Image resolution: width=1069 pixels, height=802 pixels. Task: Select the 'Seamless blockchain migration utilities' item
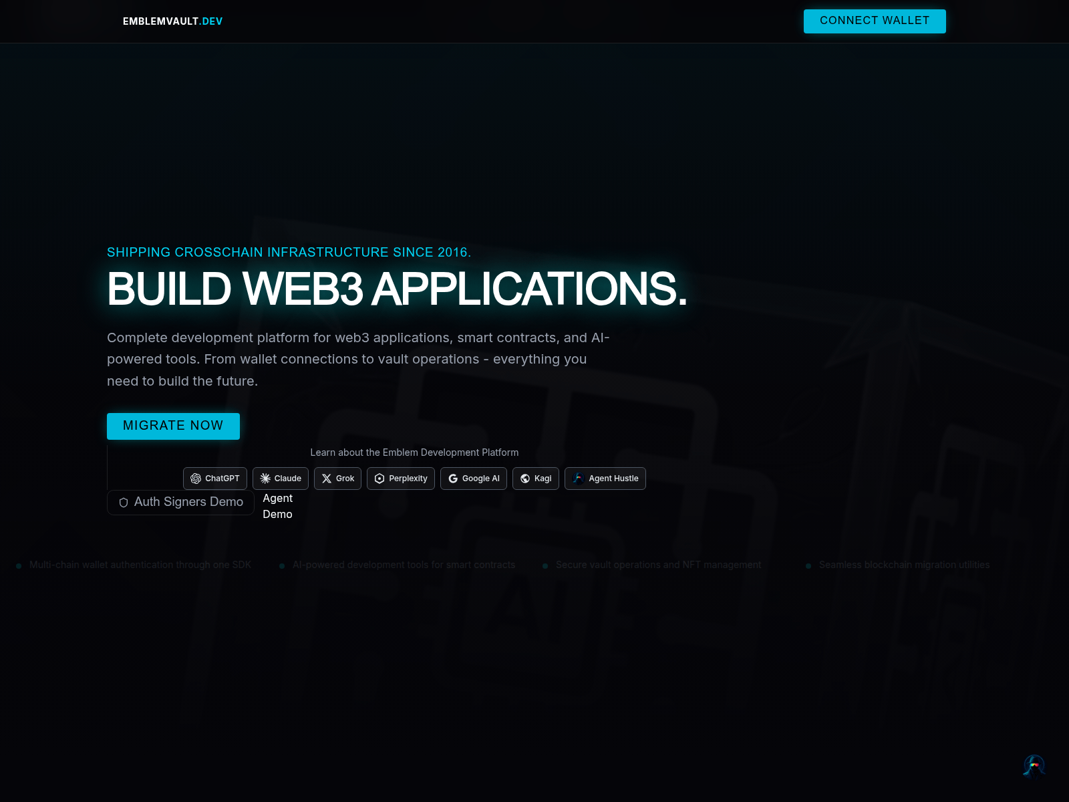point(904,565)
